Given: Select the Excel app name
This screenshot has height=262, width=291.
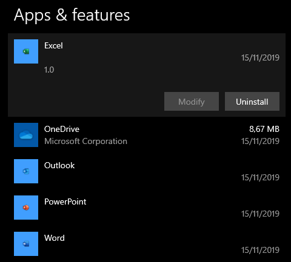Looking at the screenshot, I should 53,45.
